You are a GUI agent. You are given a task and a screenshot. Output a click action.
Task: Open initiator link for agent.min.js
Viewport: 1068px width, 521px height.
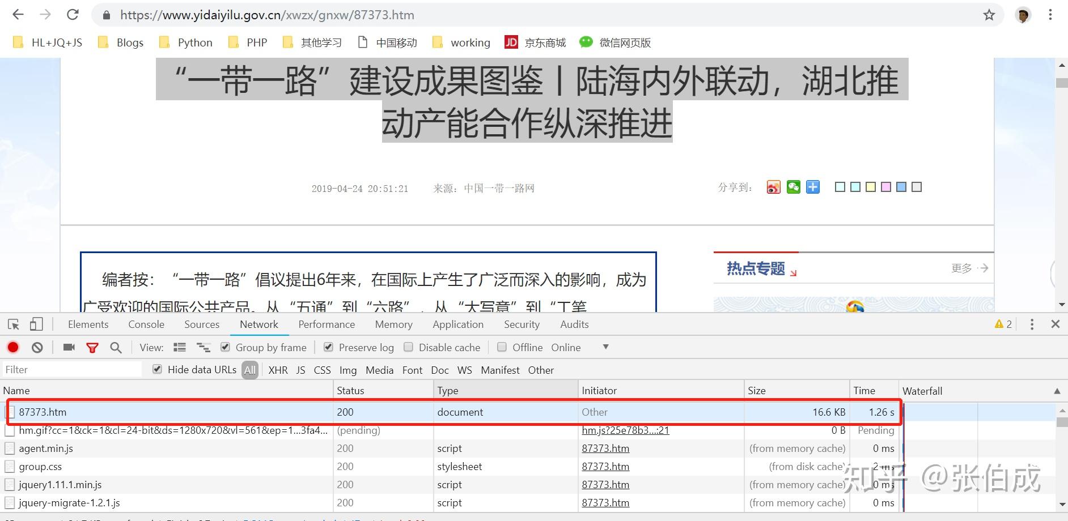[605, 449]
